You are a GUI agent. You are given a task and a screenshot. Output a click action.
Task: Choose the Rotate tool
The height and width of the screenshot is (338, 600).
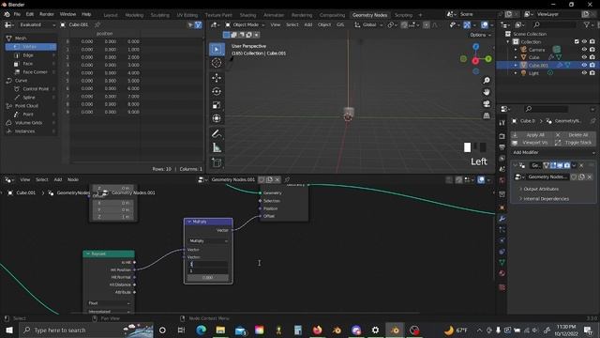[x=217, y=91]
